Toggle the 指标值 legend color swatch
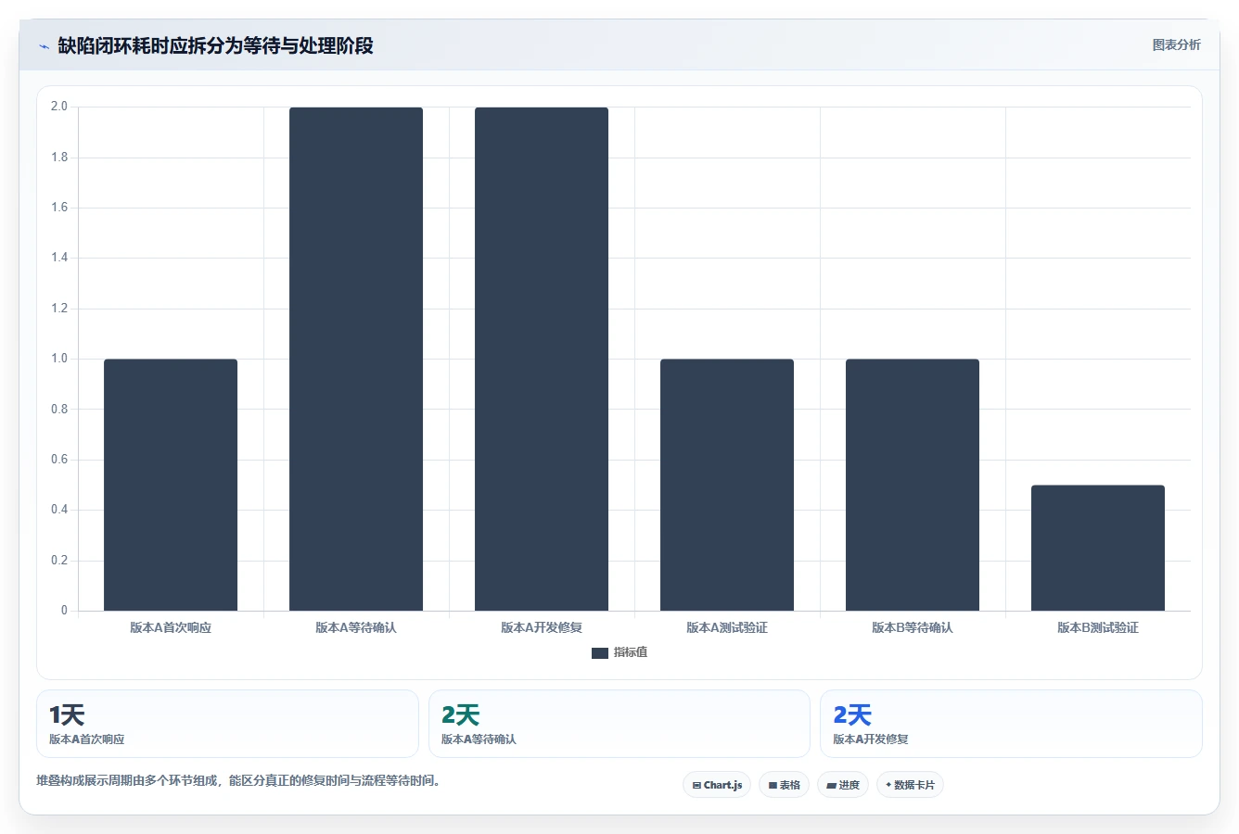 pyautogui.click(x=600, y=652)
